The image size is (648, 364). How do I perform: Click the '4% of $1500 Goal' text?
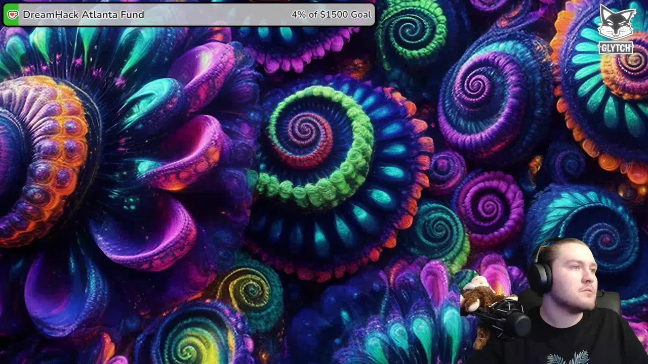(331, 15)
